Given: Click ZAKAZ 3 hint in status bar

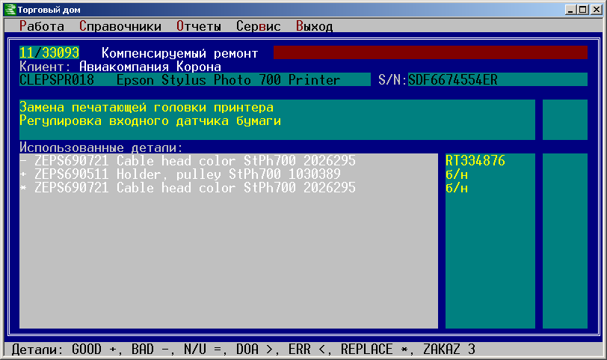Looking at the screenshot, I should [449, 350].
